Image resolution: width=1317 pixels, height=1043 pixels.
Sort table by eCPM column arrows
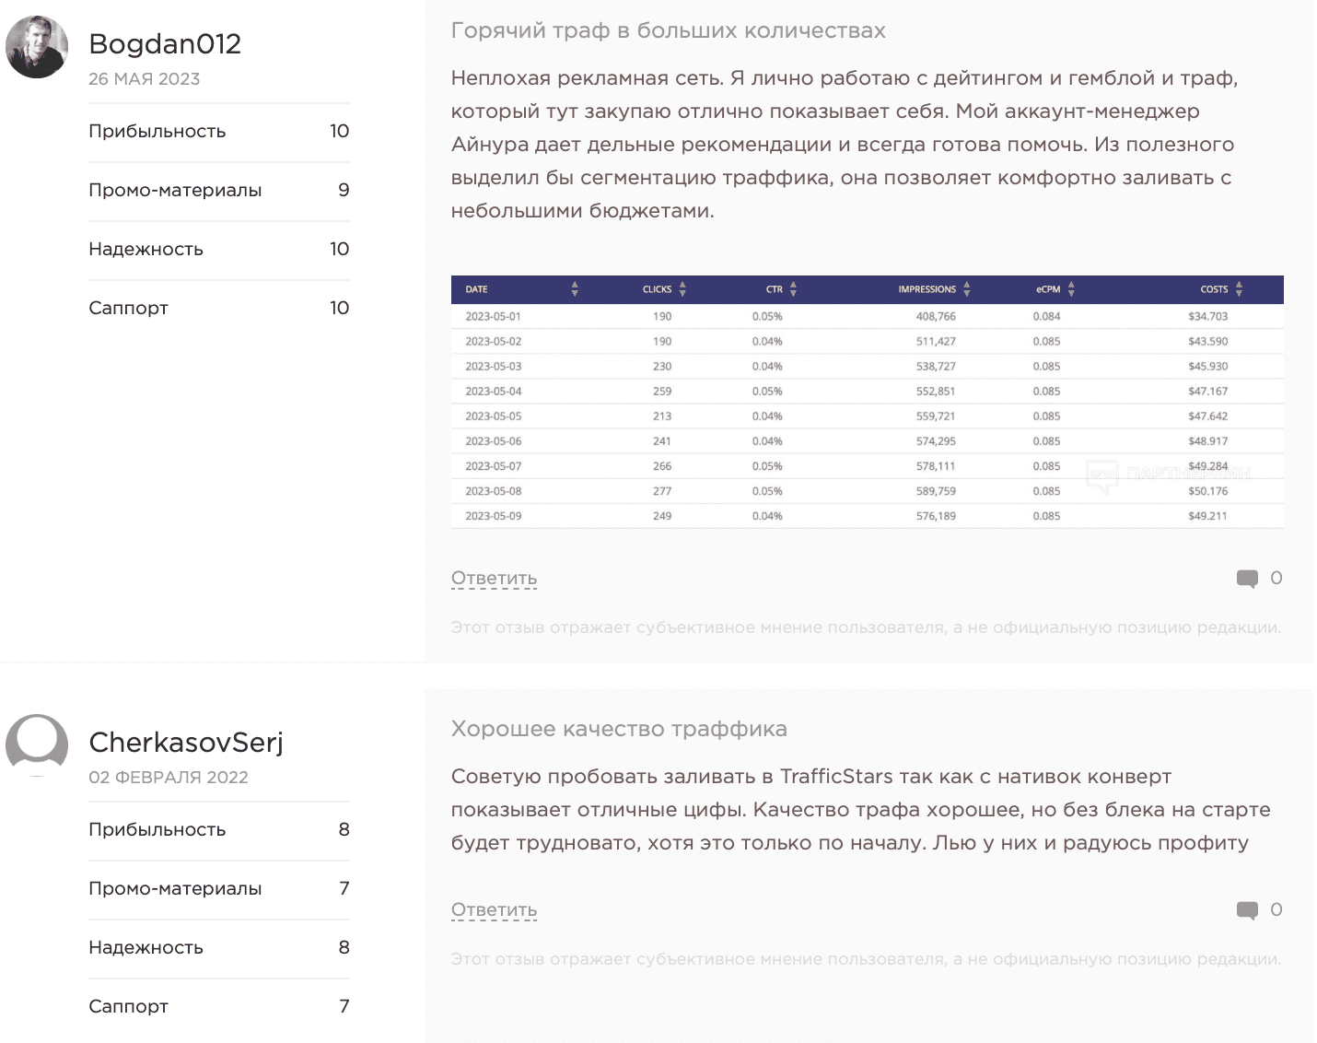click(x=1071, y=289)
